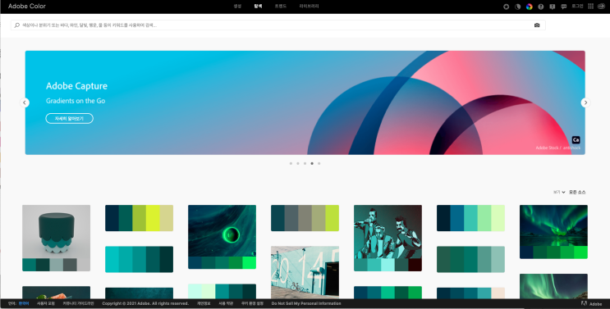
Task: Switch to the 탐색 tab
Action: click(x=258, y=7)
